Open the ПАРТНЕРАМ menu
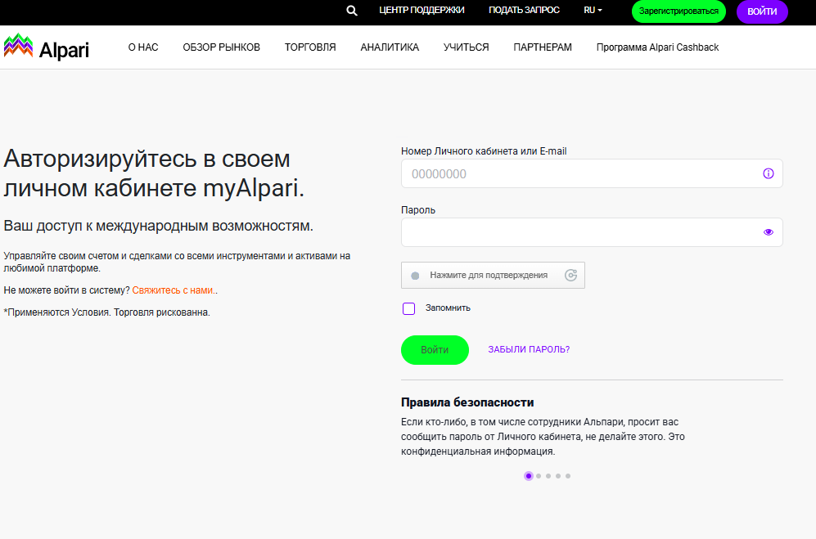Viewport: 816px width, 539px height. pos(543,47)
